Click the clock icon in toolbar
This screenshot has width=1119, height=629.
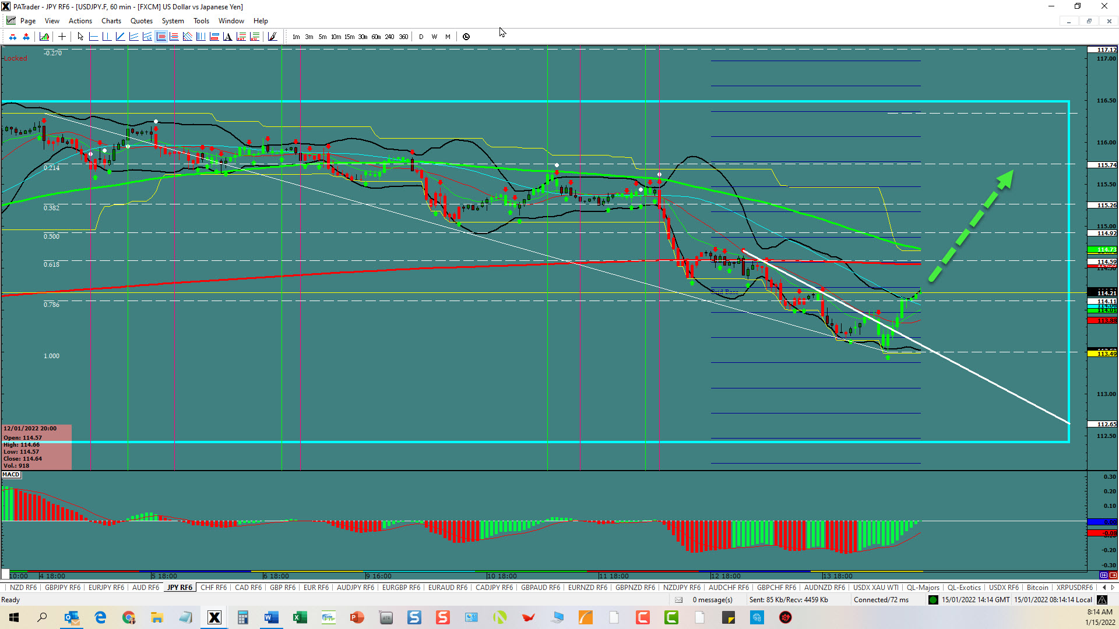[x=466, y=37]
